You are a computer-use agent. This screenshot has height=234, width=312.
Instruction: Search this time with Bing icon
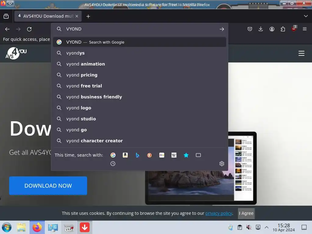pyautogui.click(x=137, y=155)
